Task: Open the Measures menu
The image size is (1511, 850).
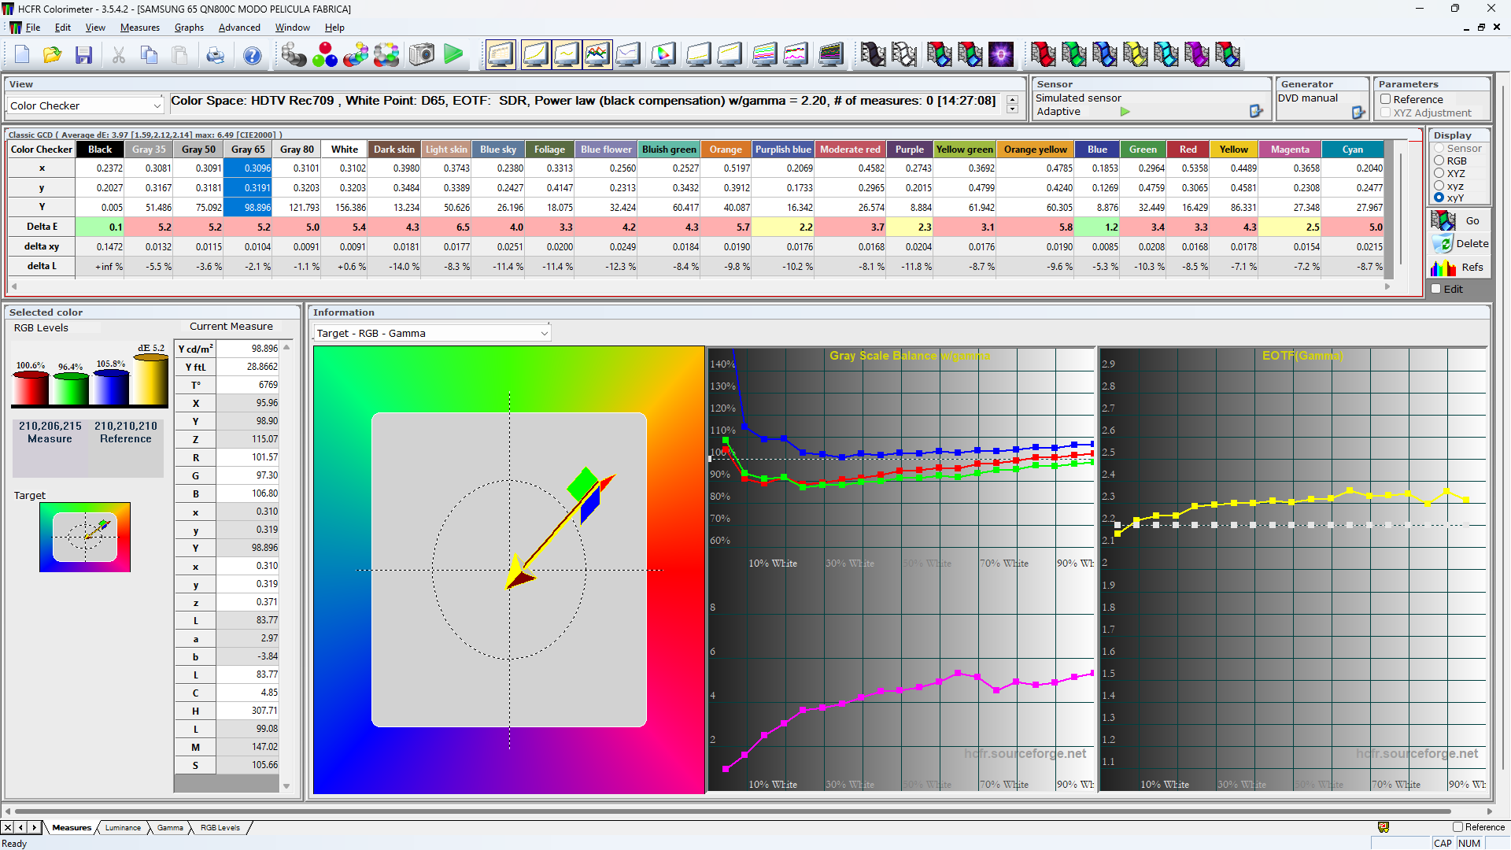Action: click(x=139, y=27)
